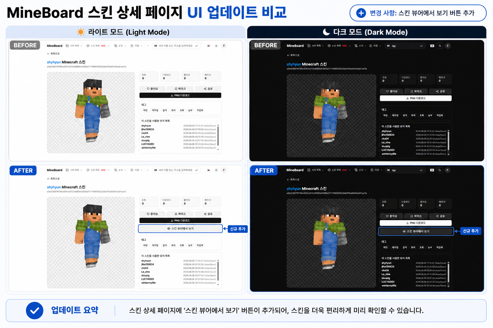This screenshot has width=493, height=328.
Task: Click Korean flag language icon in light BEFORE panel
Action: click(x=209, y=46)
